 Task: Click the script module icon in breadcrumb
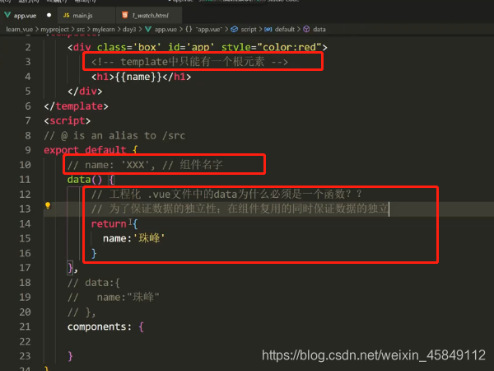(x=234, y=30)
